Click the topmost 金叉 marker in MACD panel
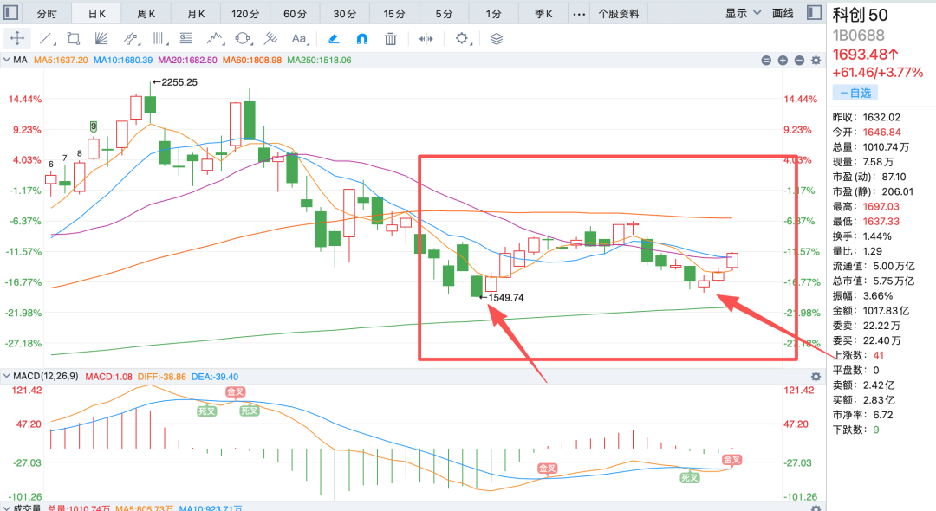Image resolution: width=936 pixels, height=511 pixels. coord(235,391)
